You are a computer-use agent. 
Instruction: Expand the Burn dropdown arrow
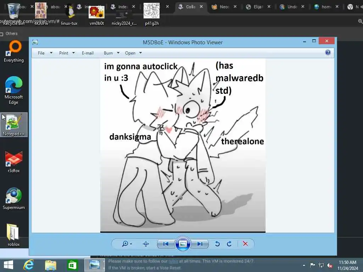pos(118,53)
